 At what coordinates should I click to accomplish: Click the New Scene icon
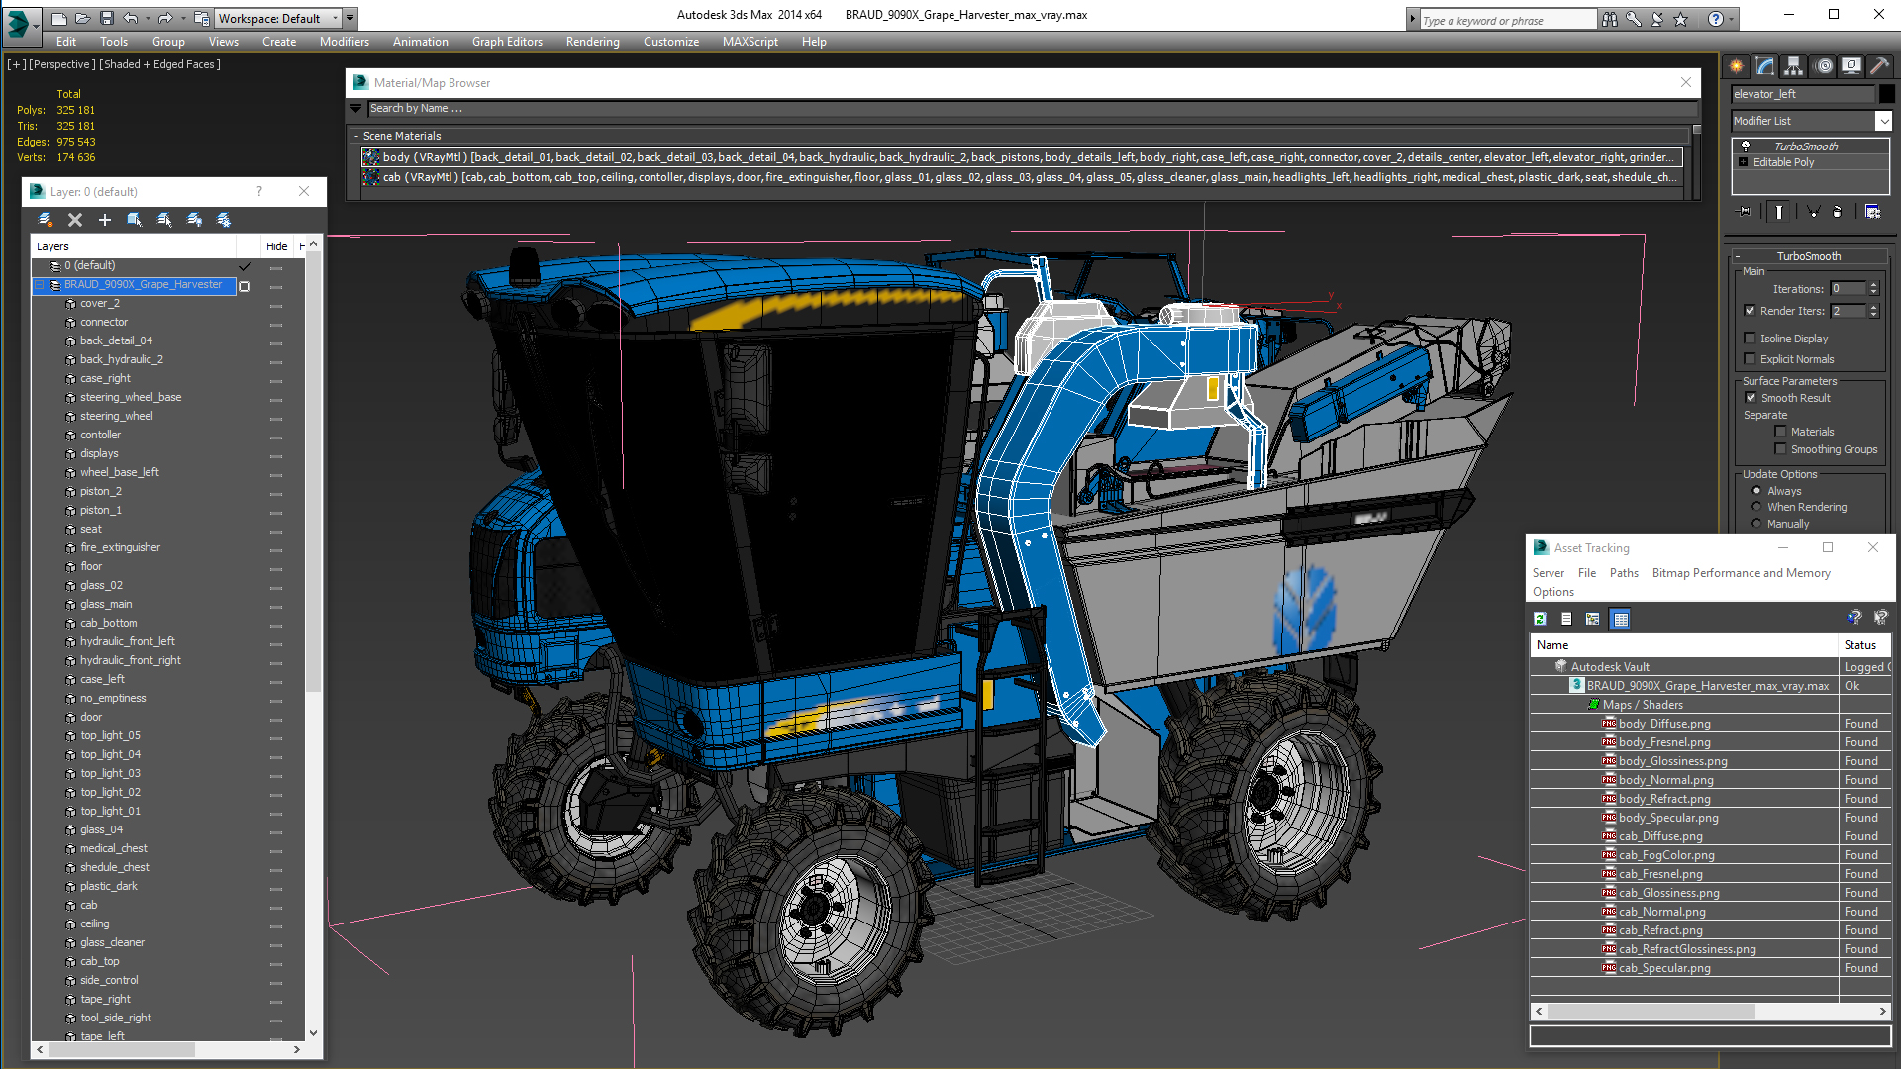(59, 18)
